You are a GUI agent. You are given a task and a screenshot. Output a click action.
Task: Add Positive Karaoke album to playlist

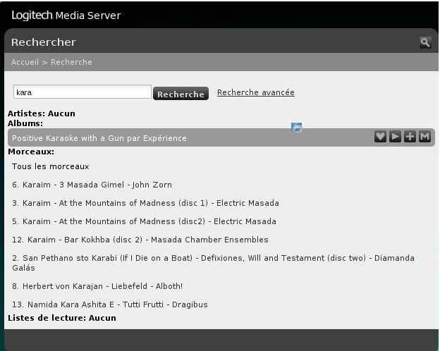pos(410,137)
